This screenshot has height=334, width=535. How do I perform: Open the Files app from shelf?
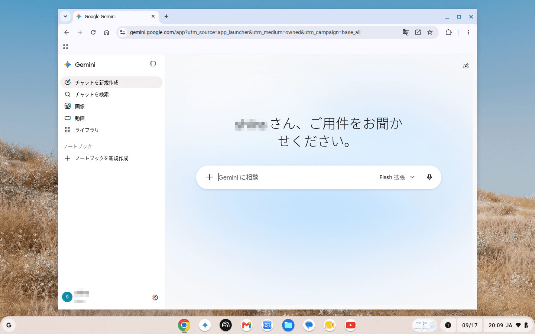(x=288, y=325)
